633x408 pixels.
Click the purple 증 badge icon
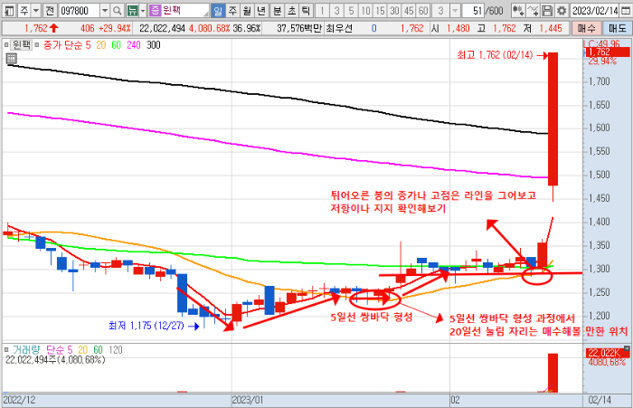click(155, 11)
